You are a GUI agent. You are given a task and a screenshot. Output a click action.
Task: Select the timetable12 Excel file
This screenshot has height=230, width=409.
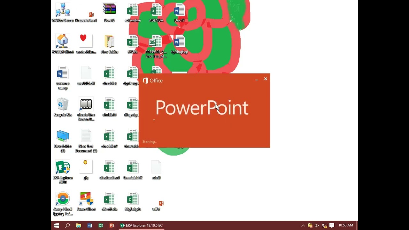point(133,170)
